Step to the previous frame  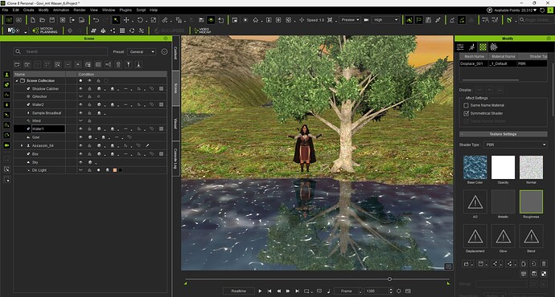point(279,291)
